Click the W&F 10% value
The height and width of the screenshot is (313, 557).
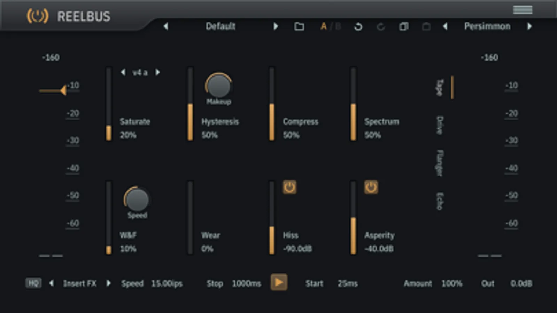click(x=128, y=249)
